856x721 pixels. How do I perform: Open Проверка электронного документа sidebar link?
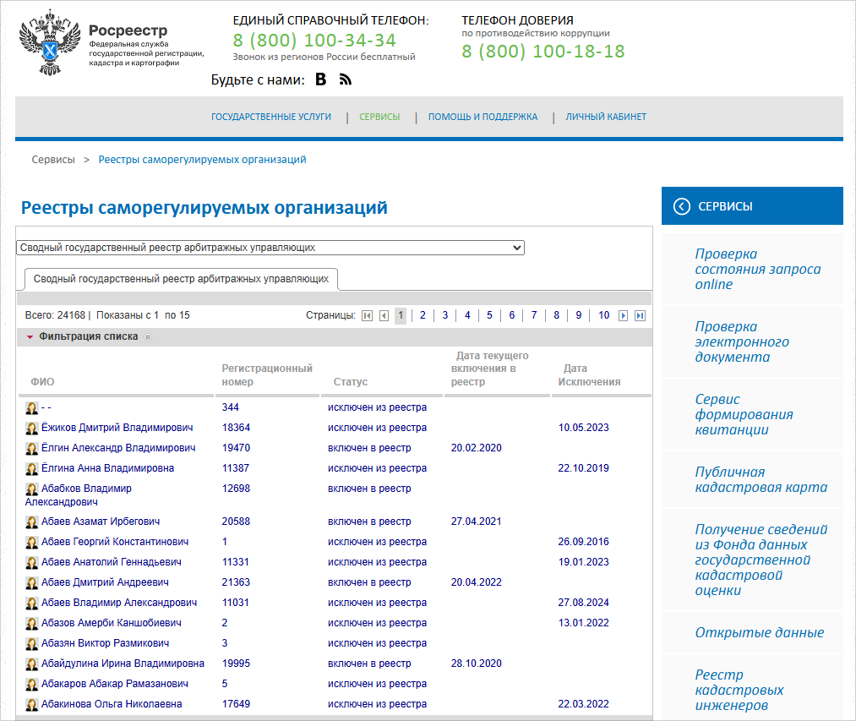(742, 341)
